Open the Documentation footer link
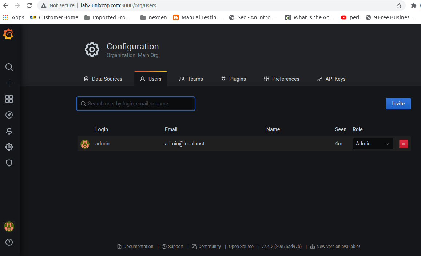This screenshot has width=421, height=256. [x=135, y=246]
